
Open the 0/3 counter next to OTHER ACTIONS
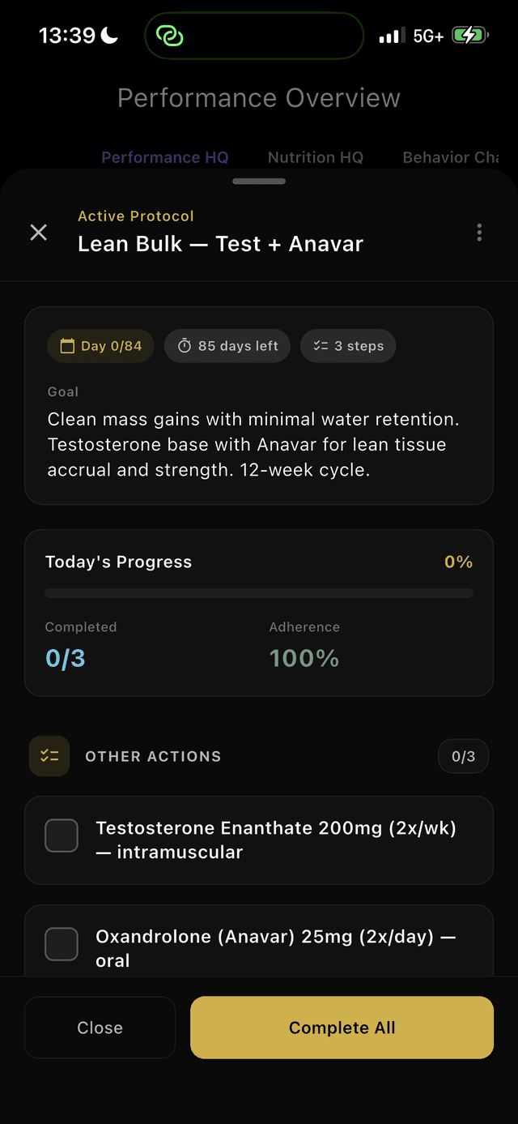463,755
